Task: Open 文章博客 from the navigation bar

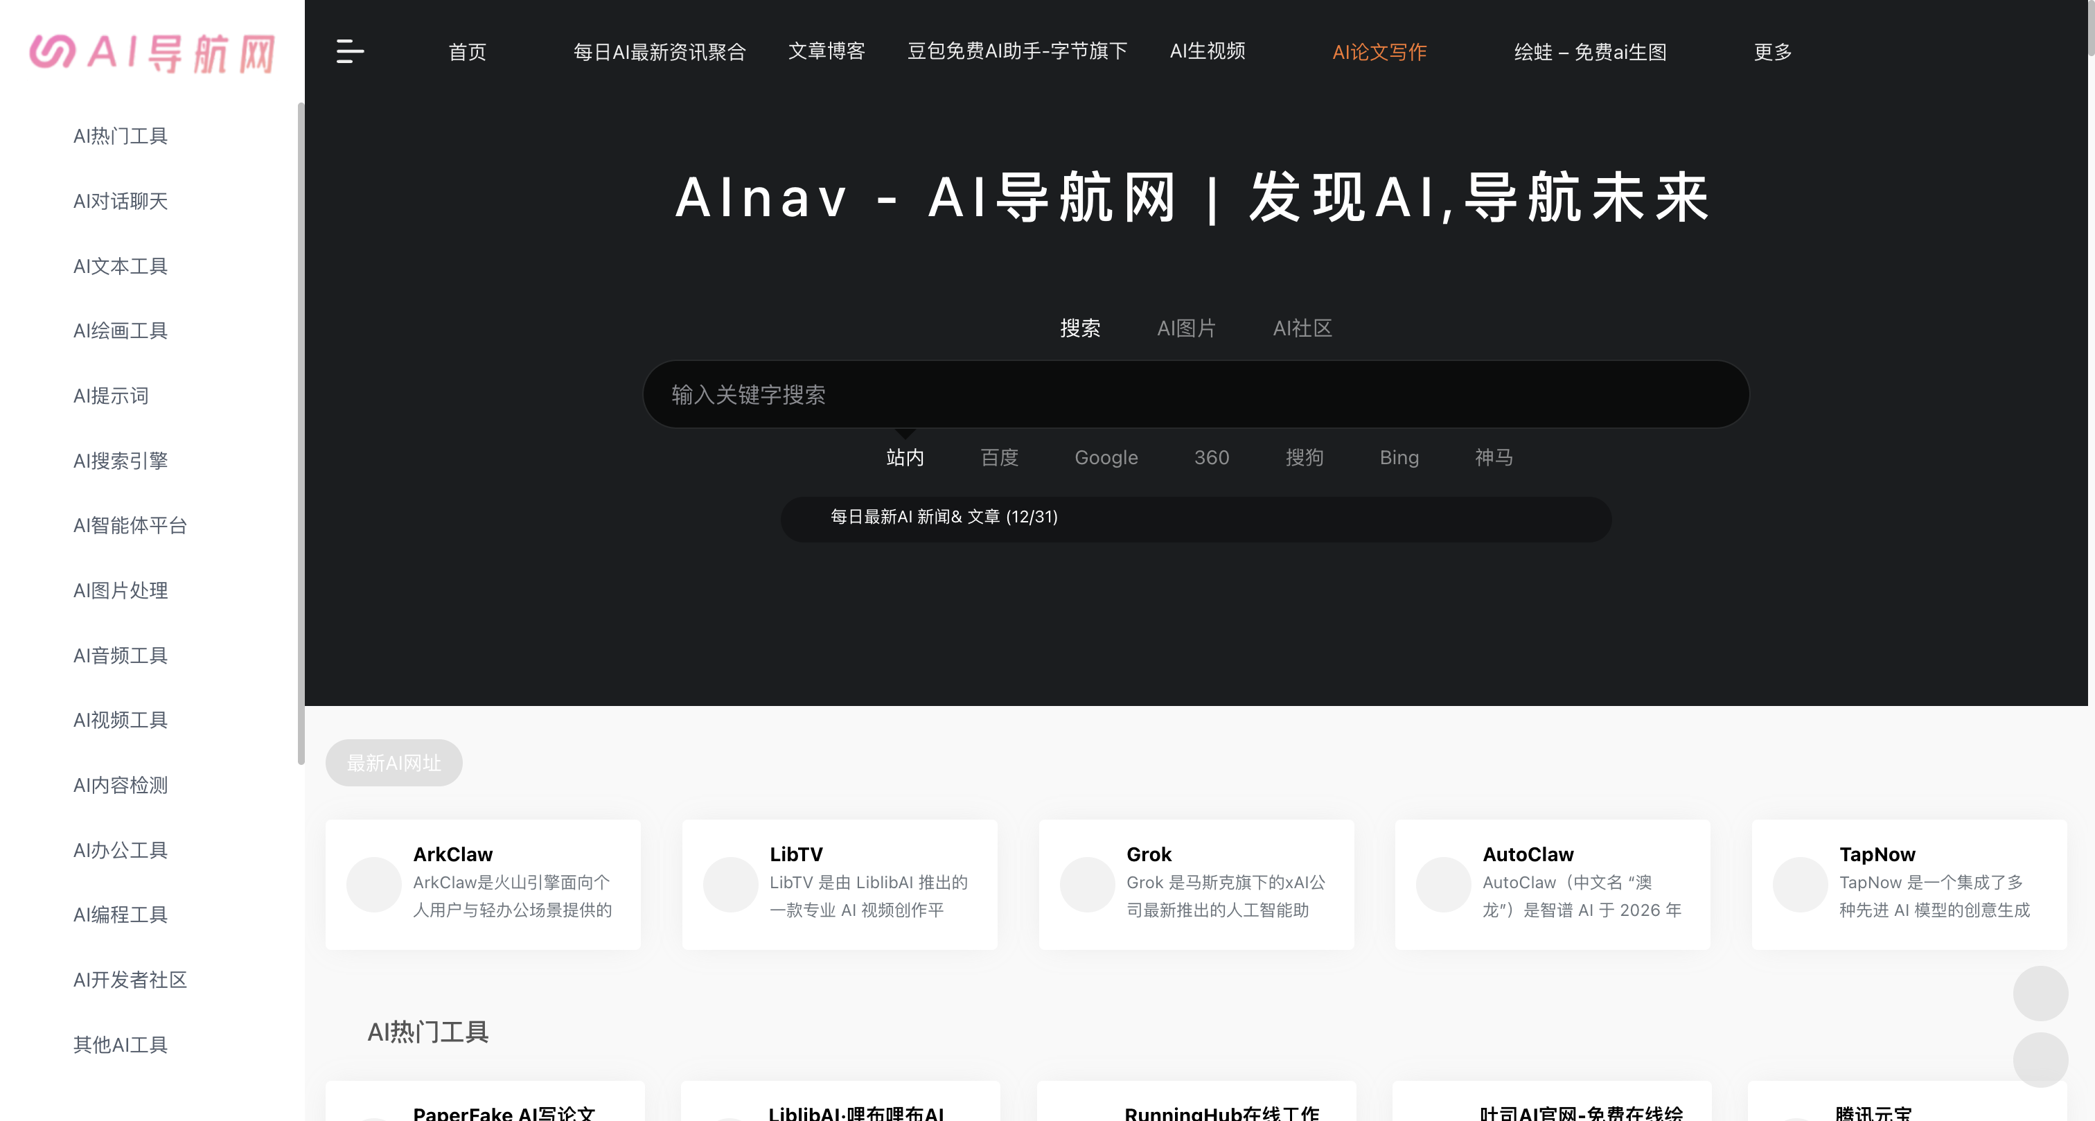Action: [x=826, y=51]
